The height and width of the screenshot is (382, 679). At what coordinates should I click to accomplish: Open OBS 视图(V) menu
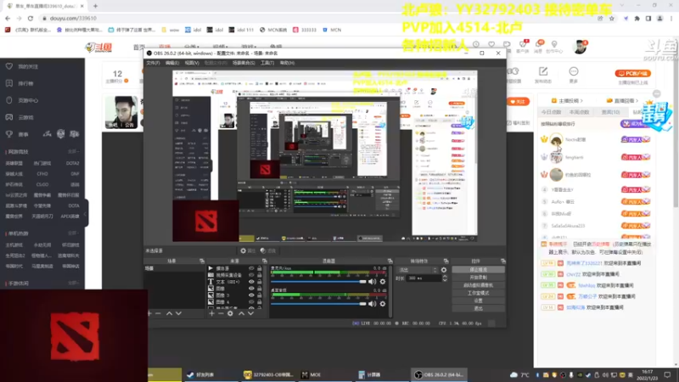coord(192,63)
